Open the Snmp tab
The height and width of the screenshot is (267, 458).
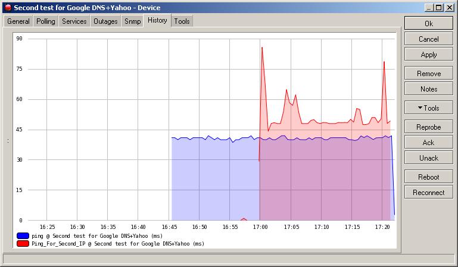[133, 21]
